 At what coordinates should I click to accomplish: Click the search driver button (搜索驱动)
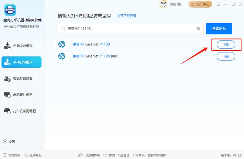[x=219, y=29]
